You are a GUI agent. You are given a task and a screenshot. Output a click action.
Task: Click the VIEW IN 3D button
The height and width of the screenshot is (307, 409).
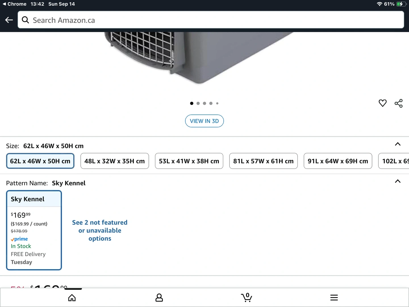[x=204, y=121]
